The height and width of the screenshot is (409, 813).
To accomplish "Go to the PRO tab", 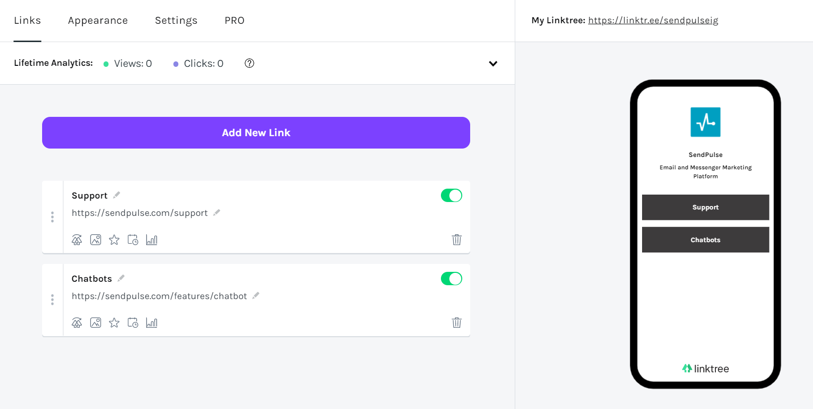I will [234, 20].
